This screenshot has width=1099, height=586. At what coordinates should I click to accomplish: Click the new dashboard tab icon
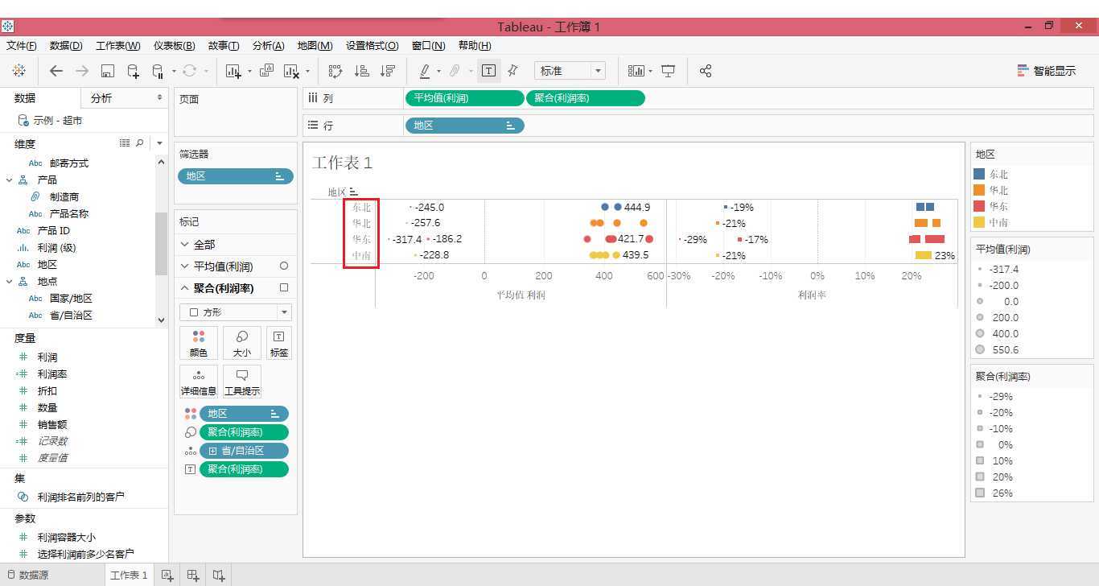193,575
